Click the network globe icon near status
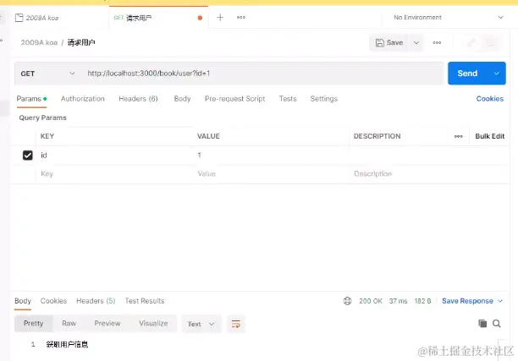 pyautogui.click(x=347, y=301)
